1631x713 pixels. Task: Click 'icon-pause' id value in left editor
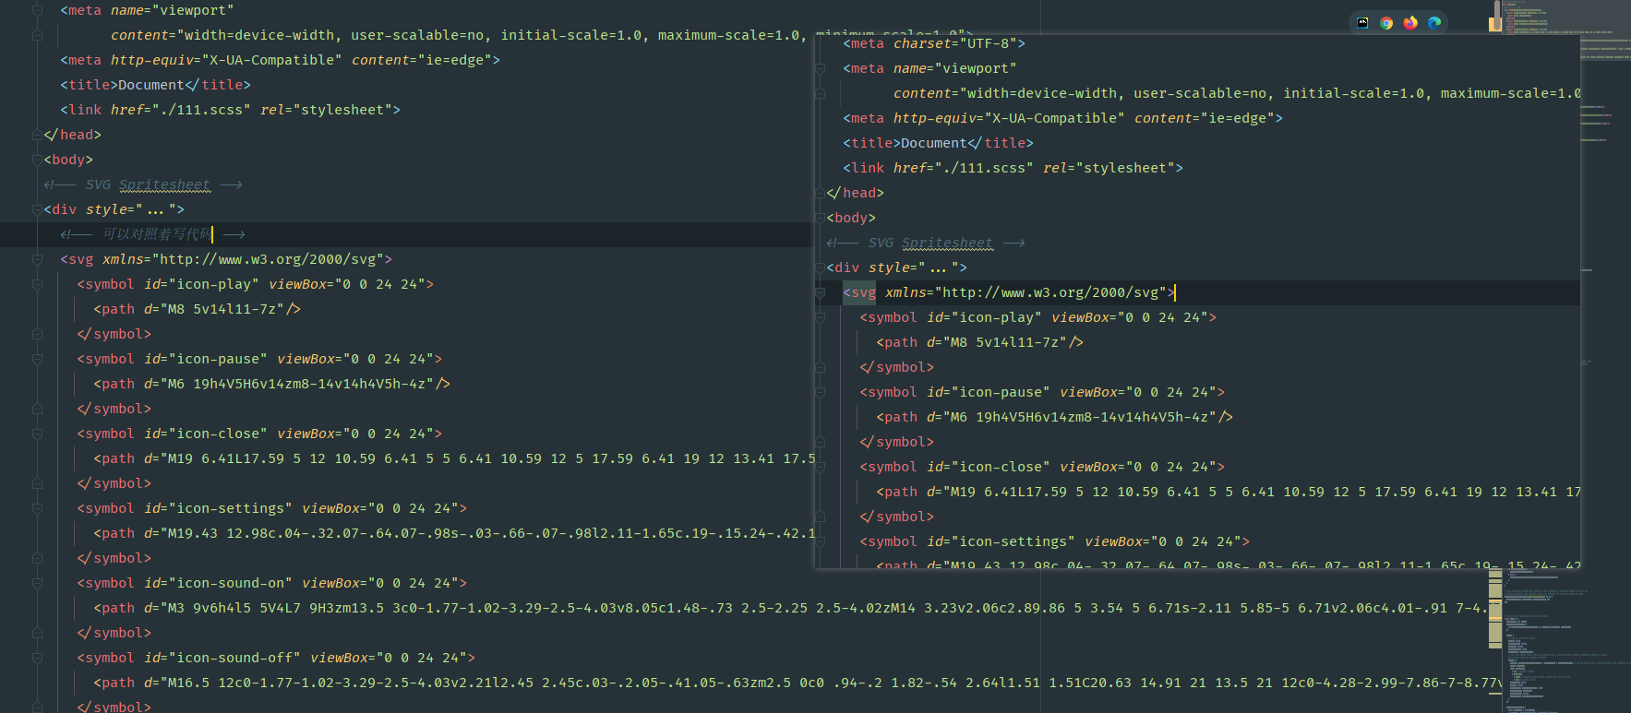pyautogui.click(x=218, y=359)
